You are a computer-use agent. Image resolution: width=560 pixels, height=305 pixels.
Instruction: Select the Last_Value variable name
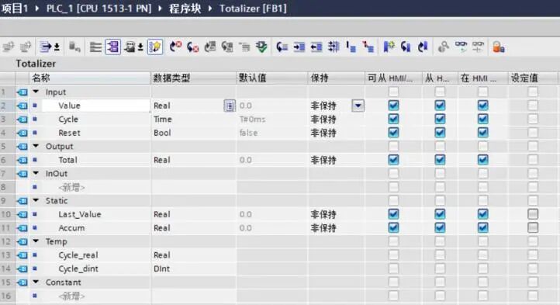tap(80, 214)
